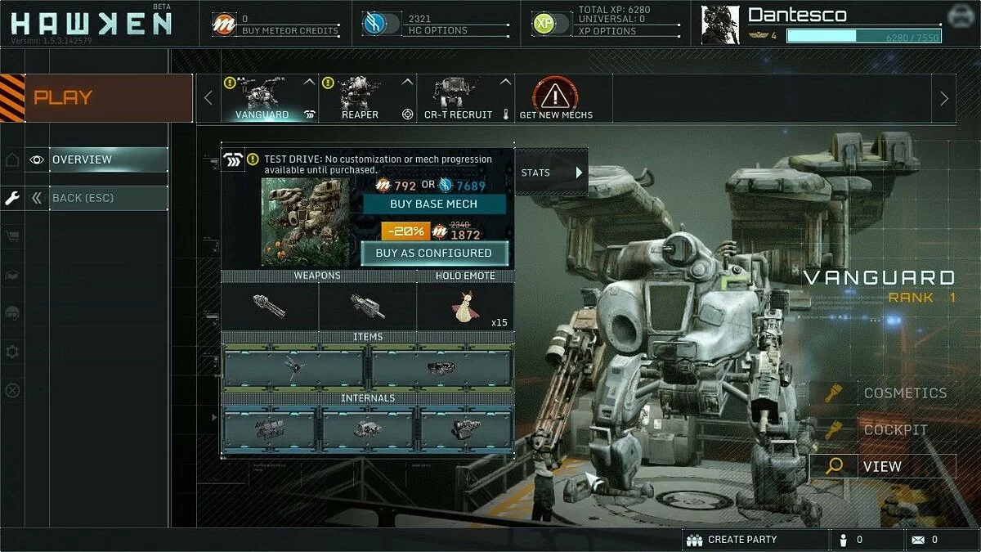Image resolution: width=981 pixels, height=552 pixels.
Task: Click the green XP icon
Action: 543,24
